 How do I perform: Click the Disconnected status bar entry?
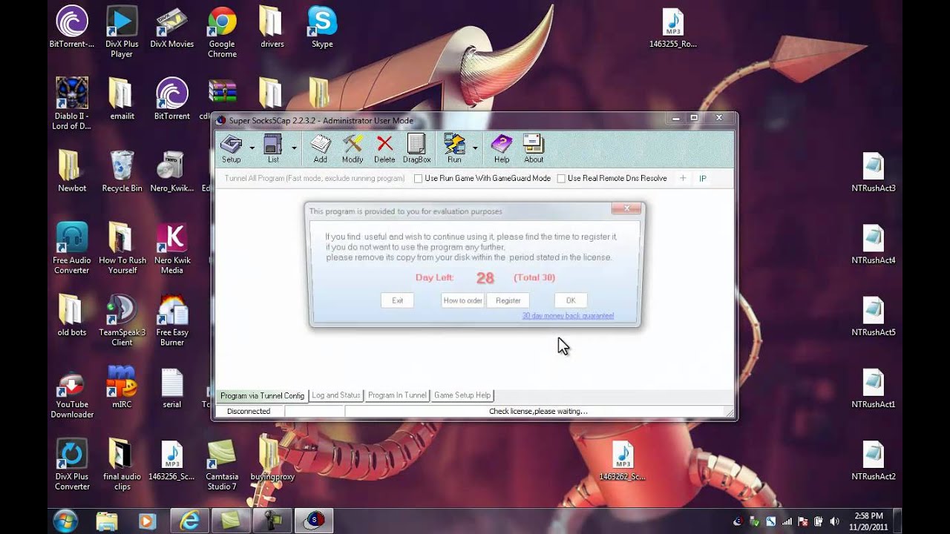click(x=249, y=411)
